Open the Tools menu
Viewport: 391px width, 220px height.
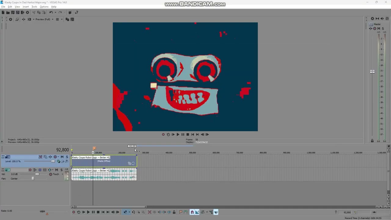click(34, 7)
